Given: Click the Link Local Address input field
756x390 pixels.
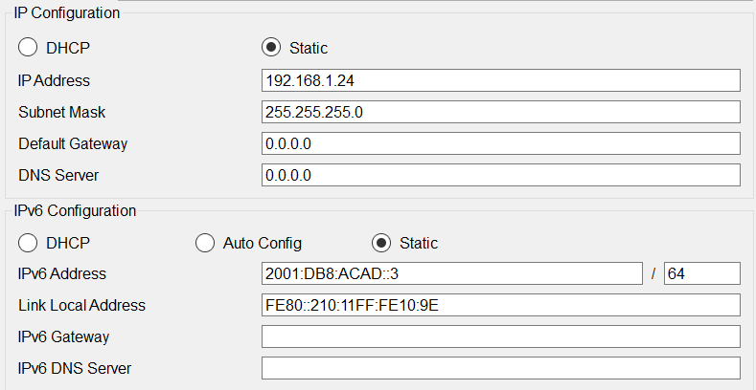Looking at the screenshot, I should pos(501,305).
